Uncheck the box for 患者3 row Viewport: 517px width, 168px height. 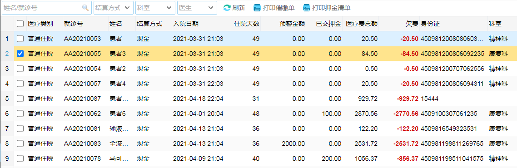tap(20, 54)
